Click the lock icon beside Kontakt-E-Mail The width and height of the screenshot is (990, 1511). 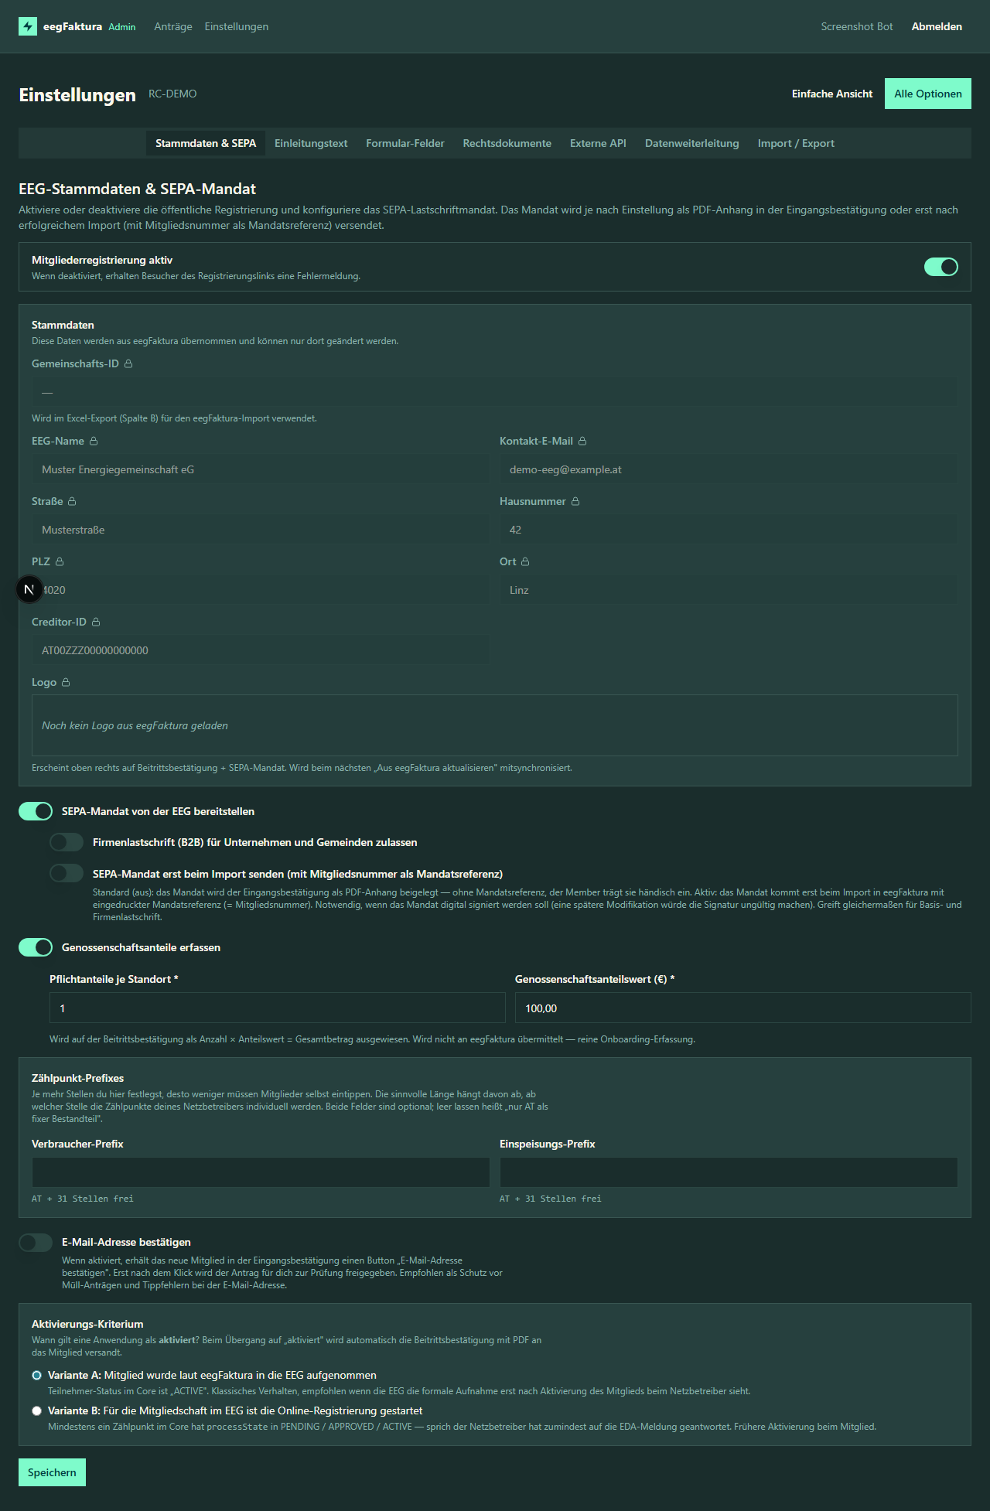(582, 441)
